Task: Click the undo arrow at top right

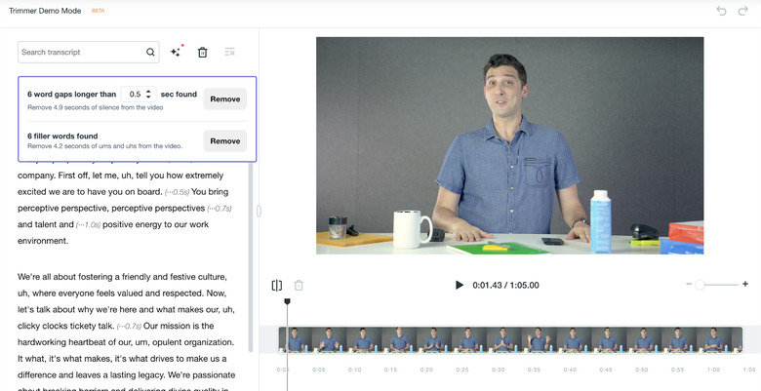Action: [x=721, y=11]
